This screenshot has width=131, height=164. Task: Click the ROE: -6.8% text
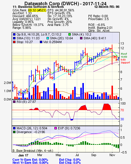pos(97,25)
